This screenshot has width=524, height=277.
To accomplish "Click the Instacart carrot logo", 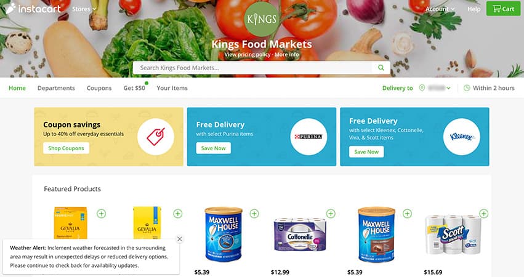I will click(x=10, y=9).
